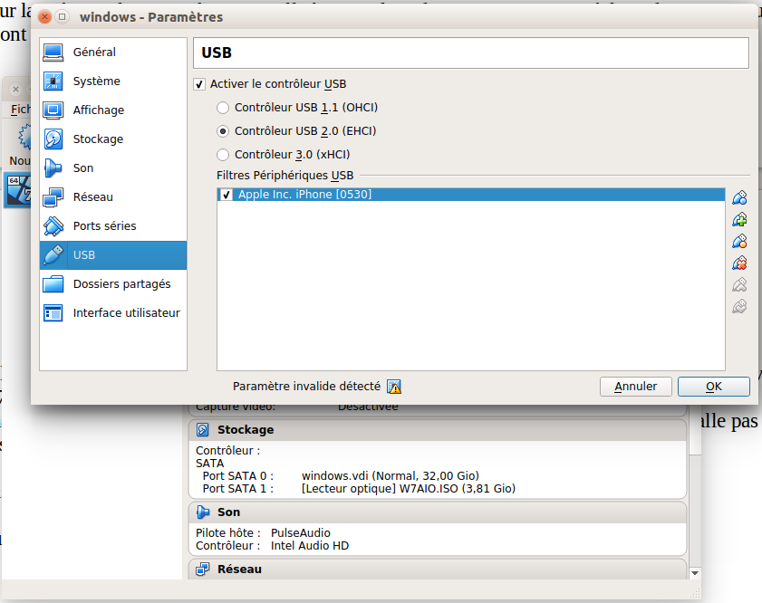Click the invalid parameter warning icon
The image size is (762, 603).
coord(394,387)
